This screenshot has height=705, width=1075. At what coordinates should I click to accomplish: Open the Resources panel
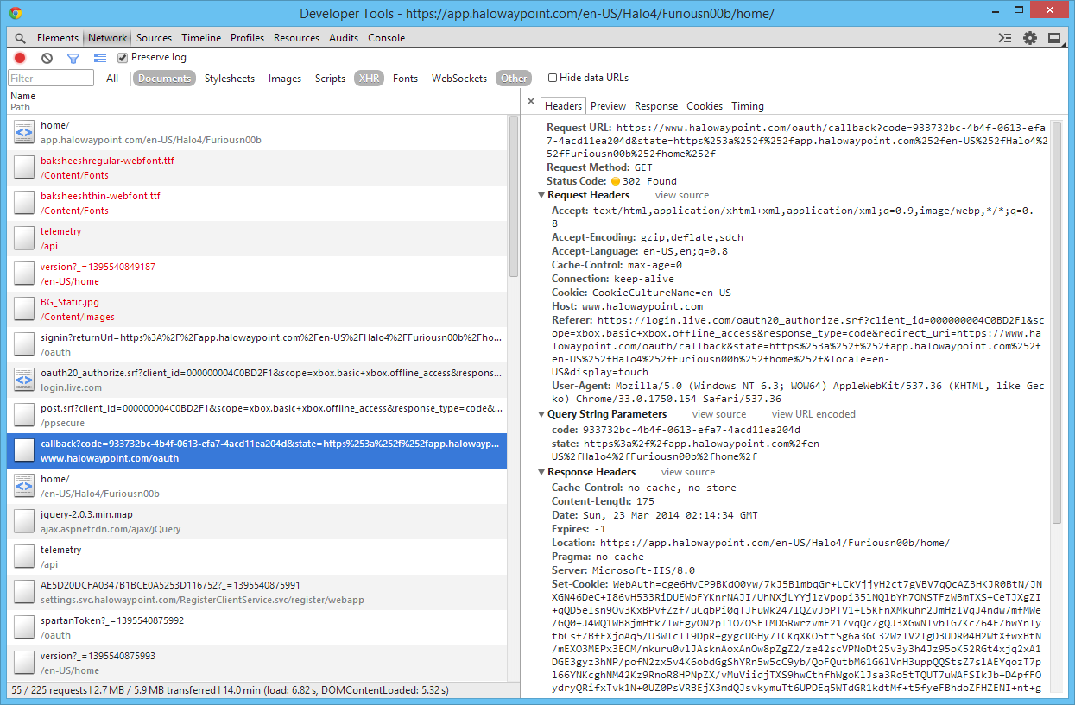(296, 38)
